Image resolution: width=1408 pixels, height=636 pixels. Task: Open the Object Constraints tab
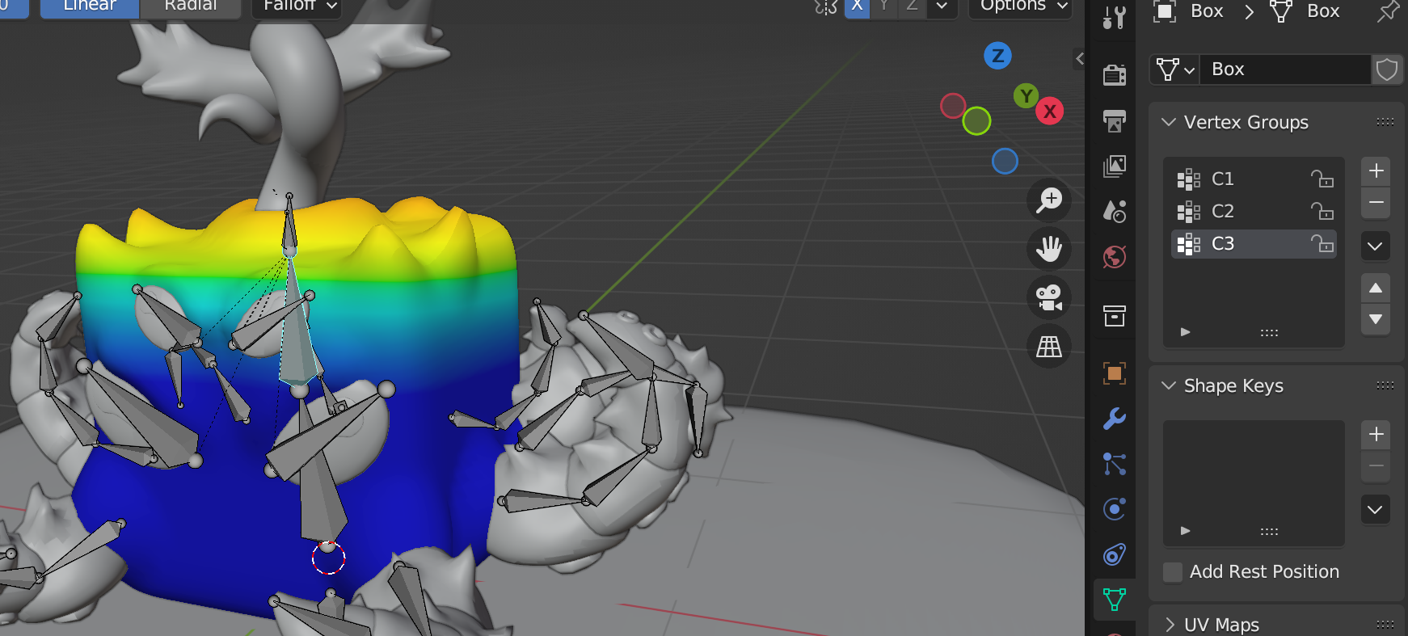click(x=1115, y=554)
